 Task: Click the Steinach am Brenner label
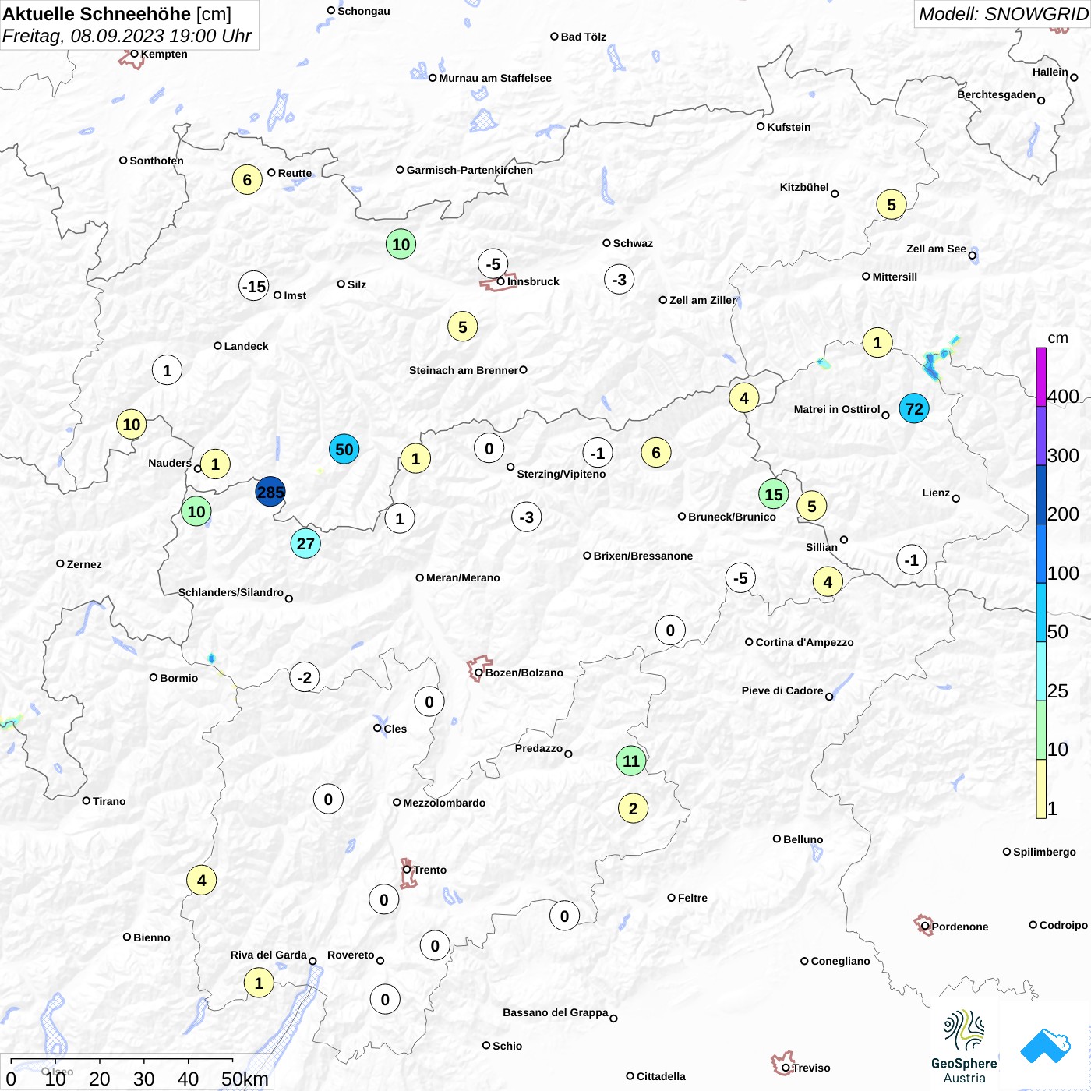click(464, 370)
